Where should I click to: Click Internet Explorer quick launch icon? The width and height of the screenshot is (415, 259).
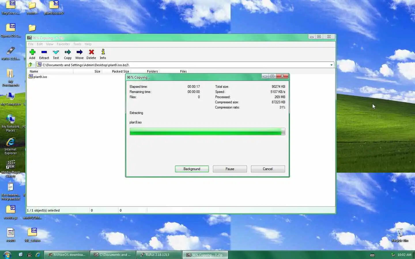coord(38,255)
